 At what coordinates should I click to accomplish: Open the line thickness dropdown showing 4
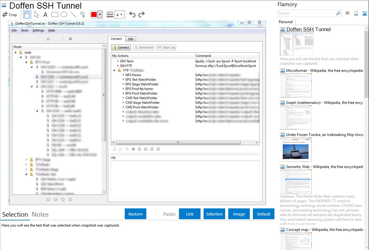[120, 14]
